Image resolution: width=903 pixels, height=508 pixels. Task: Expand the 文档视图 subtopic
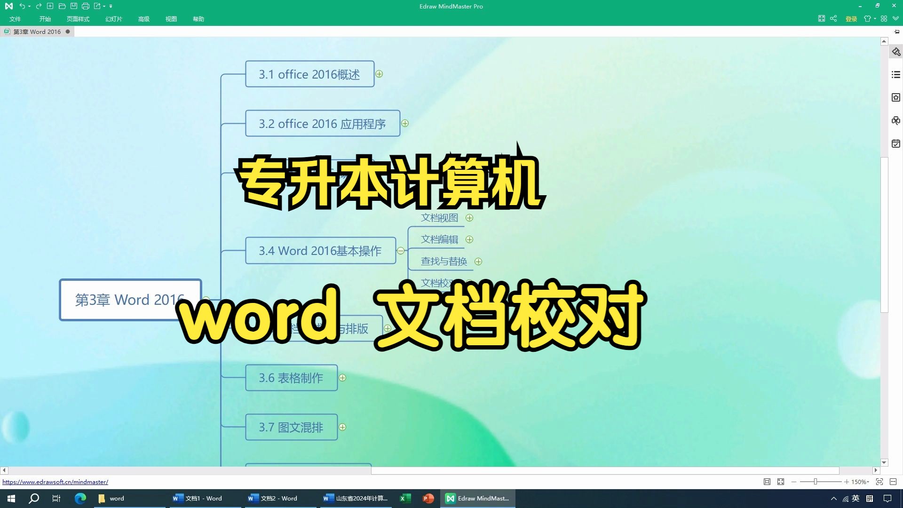(x=469, y=218)
